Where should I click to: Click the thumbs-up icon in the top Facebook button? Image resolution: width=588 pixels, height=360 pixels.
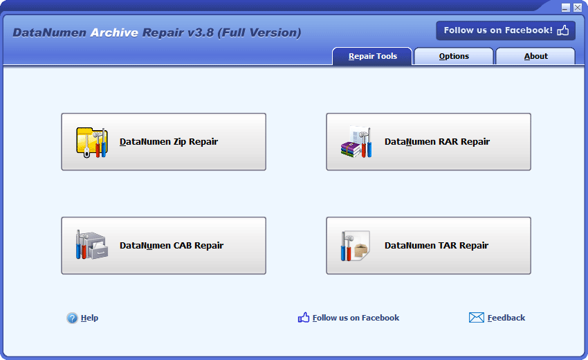click(563, 30)
